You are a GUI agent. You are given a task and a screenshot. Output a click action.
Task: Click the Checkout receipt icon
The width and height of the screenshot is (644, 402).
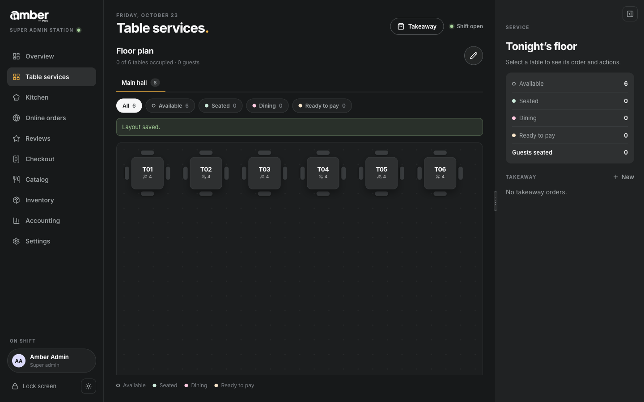(x=16, y=159)
